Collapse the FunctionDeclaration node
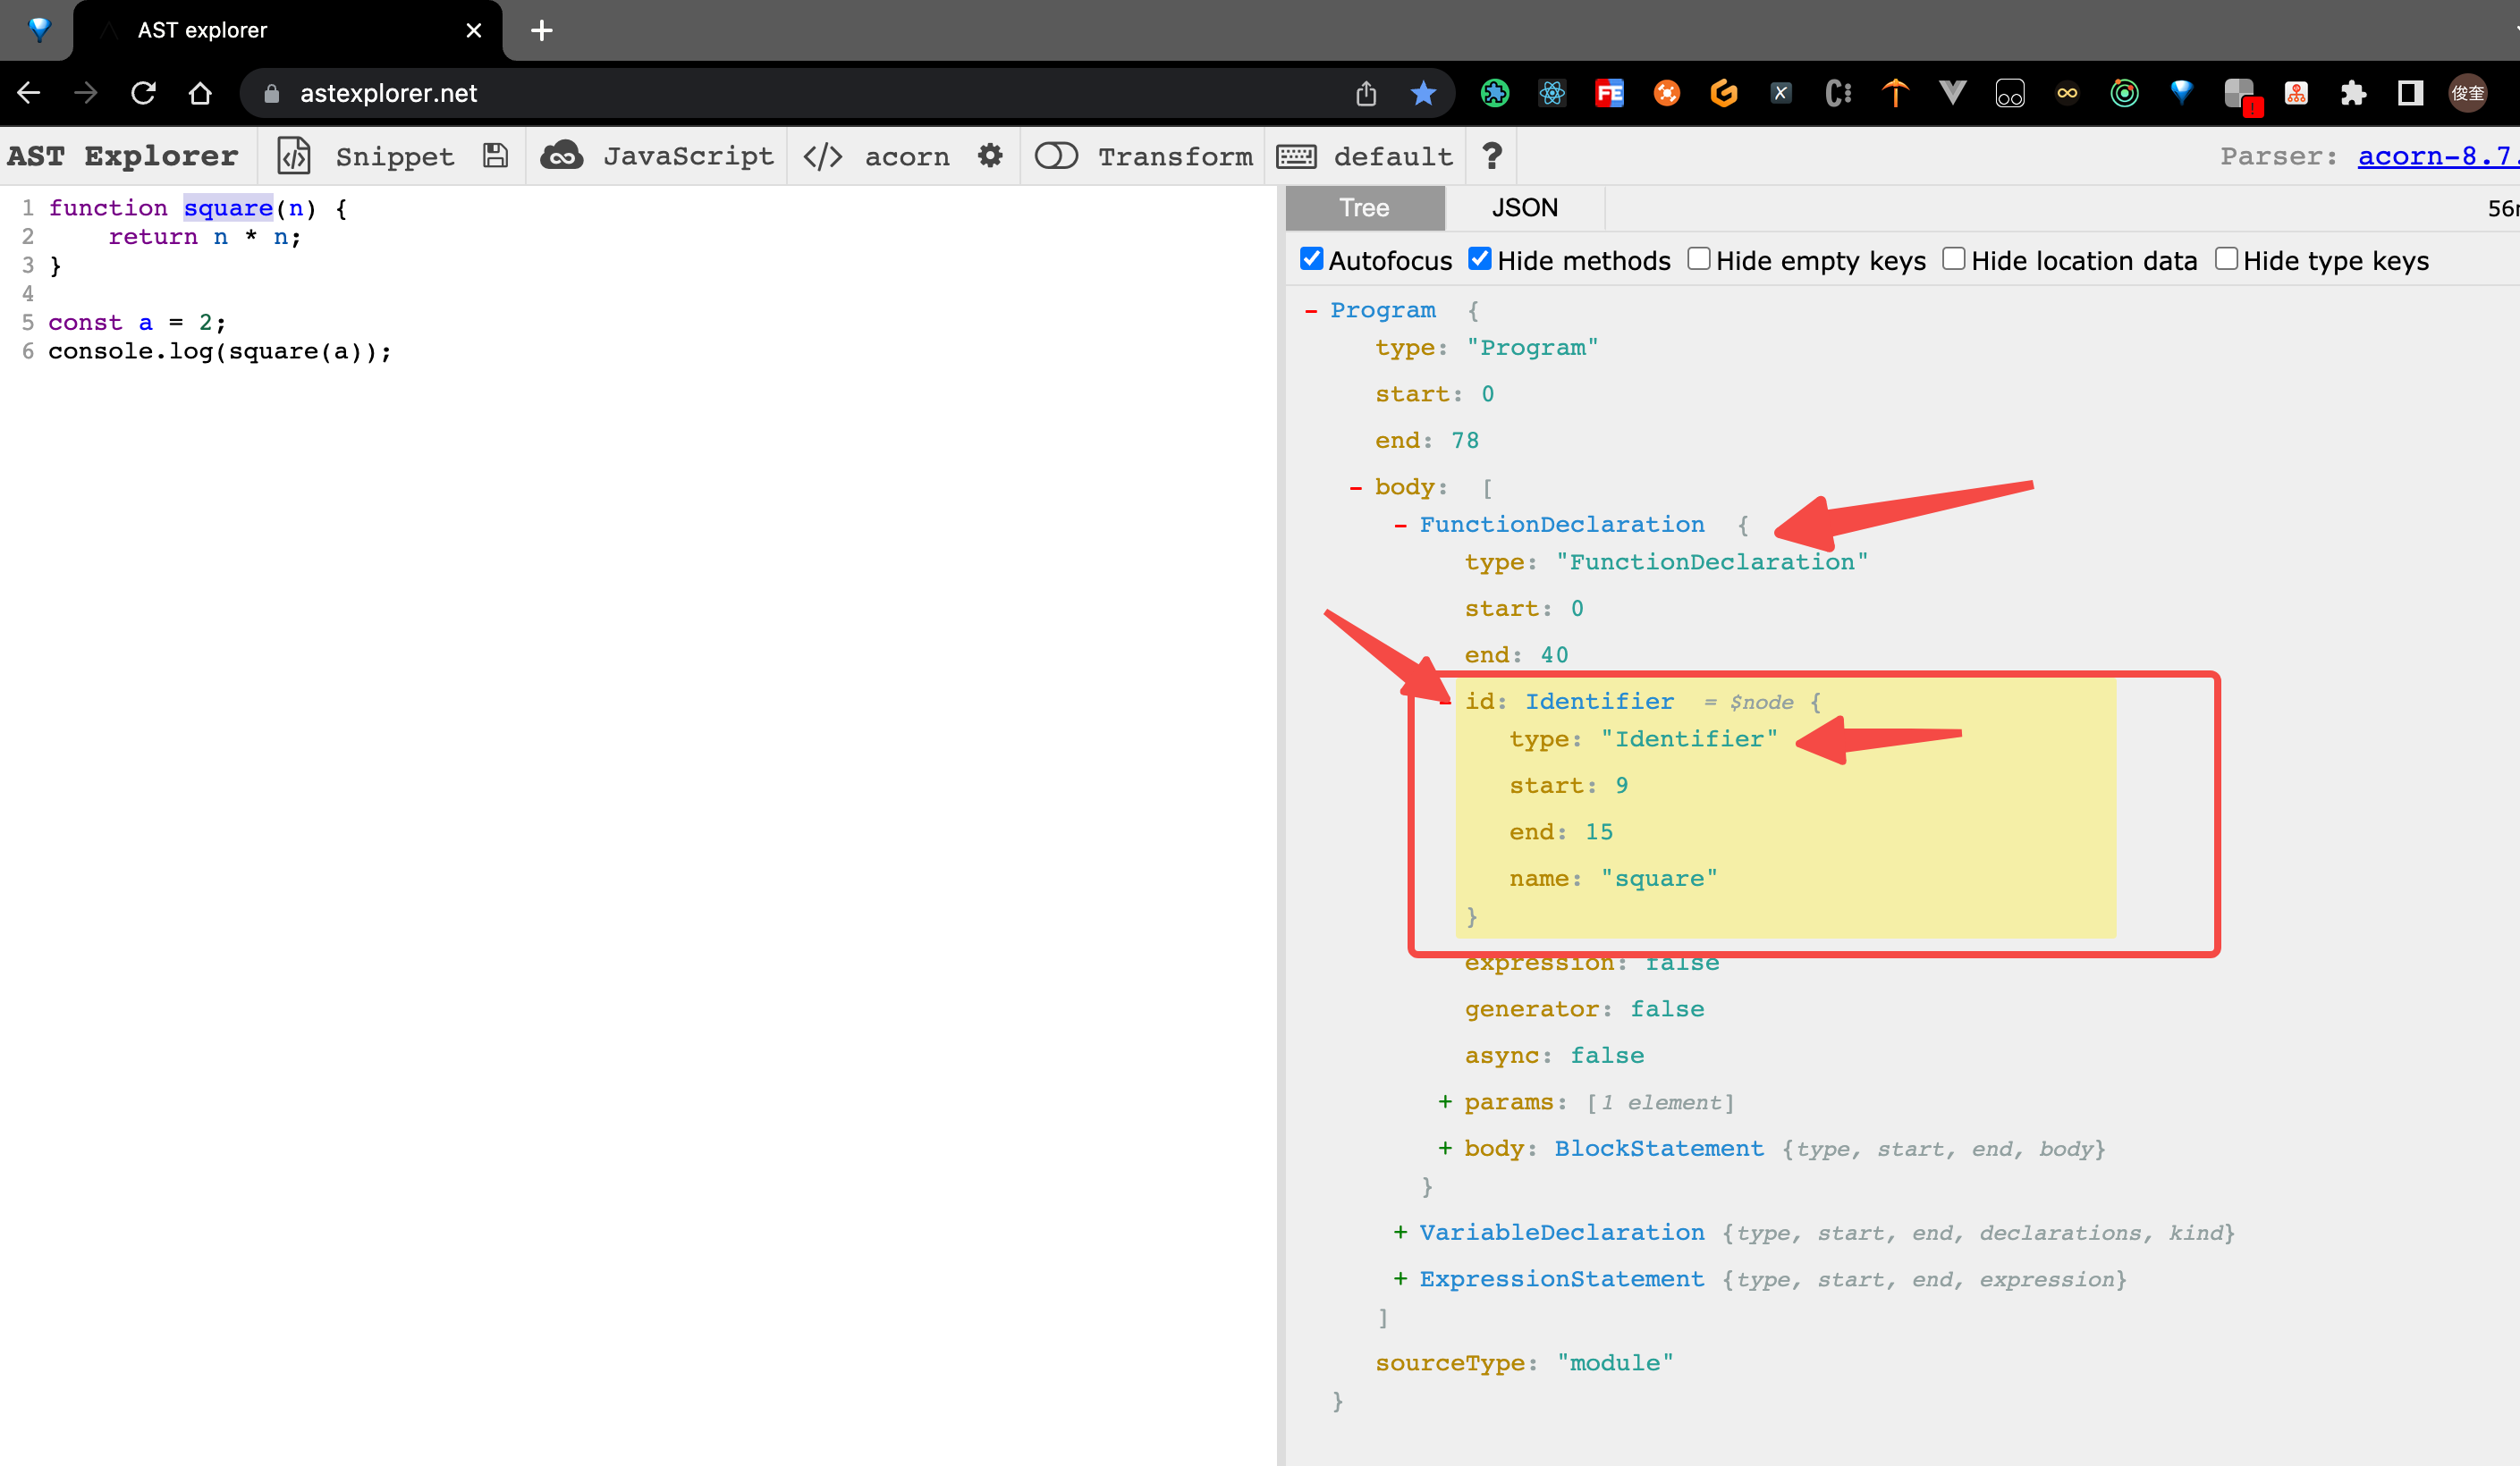2520x1466 pixels. 1400,525
